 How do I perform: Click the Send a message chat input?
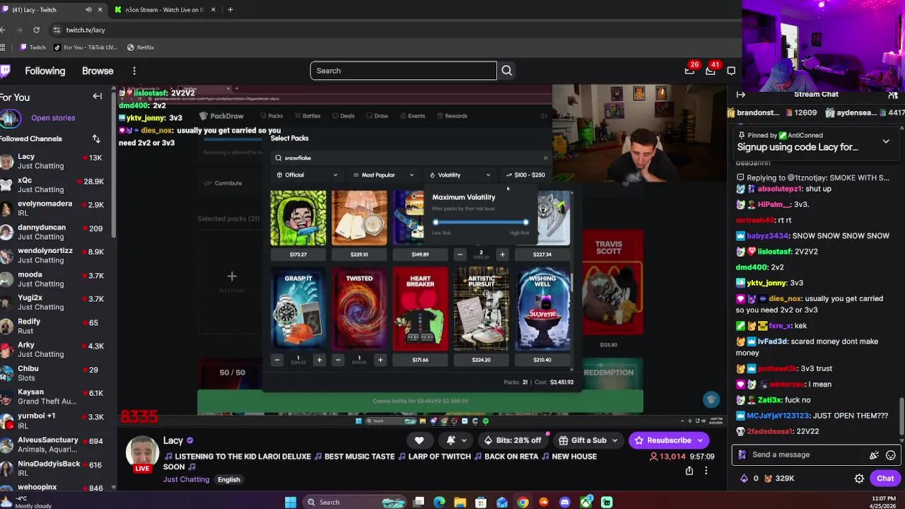[x=806, y=455]
